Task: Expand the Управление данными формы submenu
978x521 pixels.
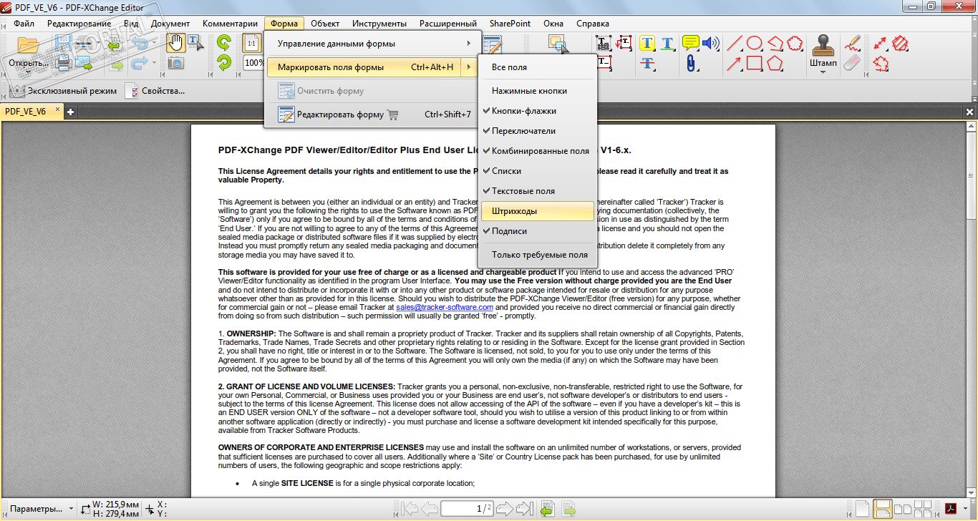Action: (372, 44)
